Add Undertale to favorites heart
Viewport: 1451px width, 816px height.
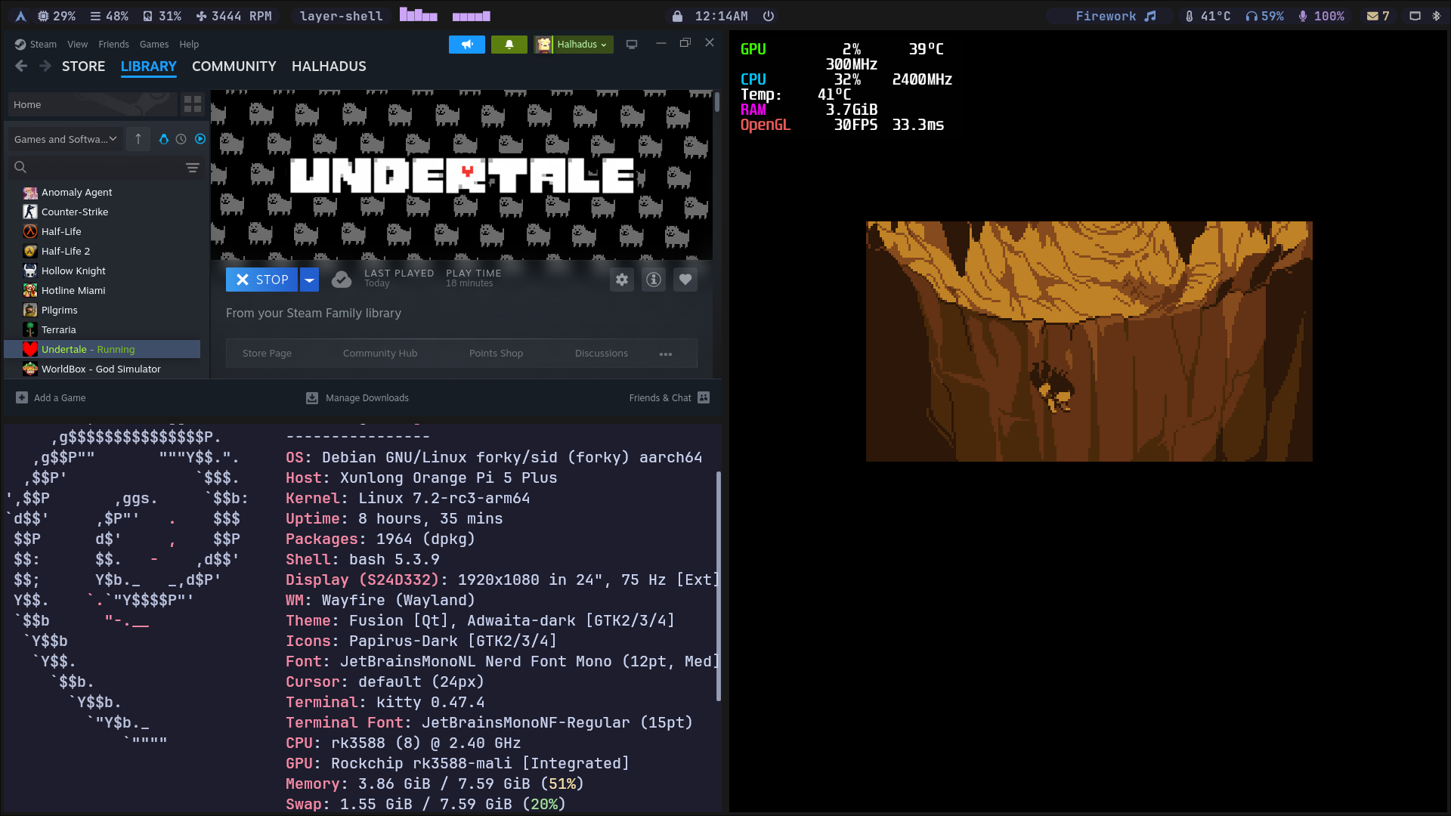(685, 280)
